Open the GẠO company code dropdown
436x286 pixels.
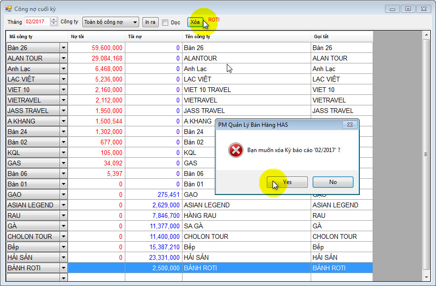coord(63,194)
